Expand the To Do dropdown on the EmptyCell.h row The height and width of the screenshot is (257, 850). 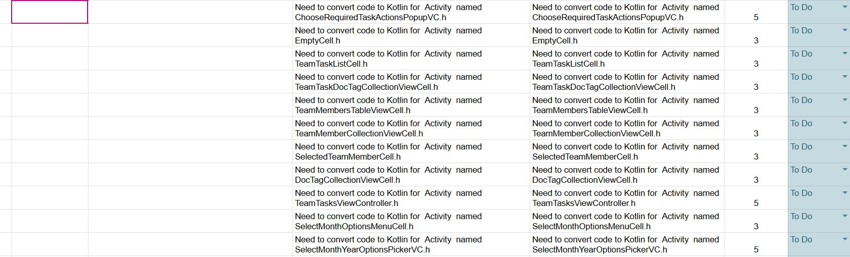844,30
